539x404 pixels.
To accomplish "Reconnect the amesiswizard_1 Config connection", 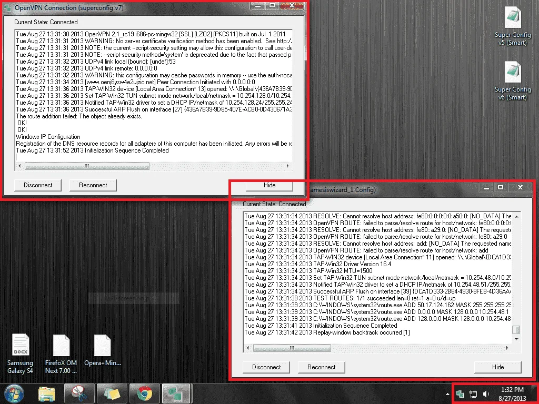I will click(322, 367).
